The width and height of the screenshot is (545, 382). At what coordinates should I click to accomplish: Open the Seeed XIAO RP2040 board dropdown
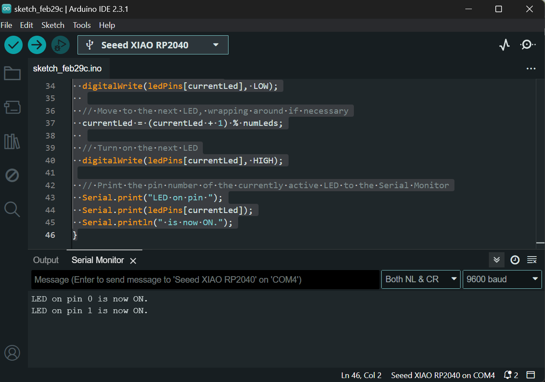[x=153, y=45]
